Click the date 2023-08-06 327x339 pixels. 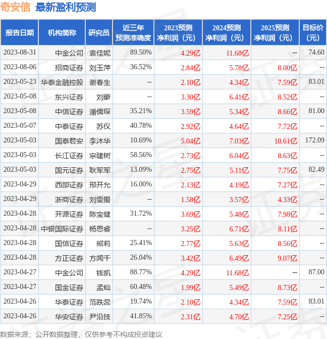click(20, 67)
